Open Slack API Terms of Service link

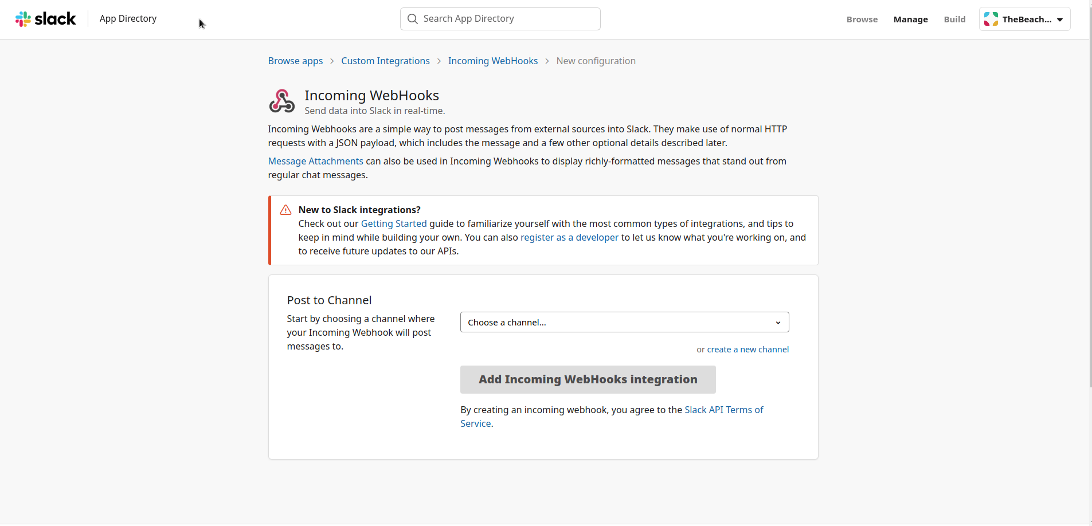(612, 417)
